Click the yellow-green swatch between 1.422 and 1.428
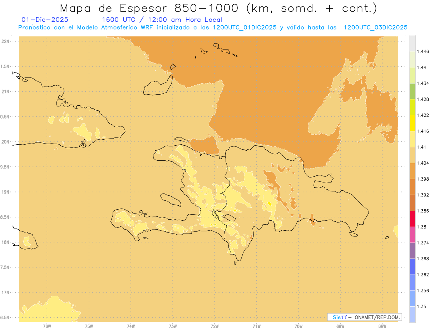Screen dimensions: 429x331 (412, 107)
